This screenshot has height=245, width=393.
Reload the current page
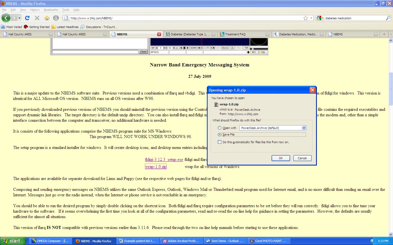point(27,18)
